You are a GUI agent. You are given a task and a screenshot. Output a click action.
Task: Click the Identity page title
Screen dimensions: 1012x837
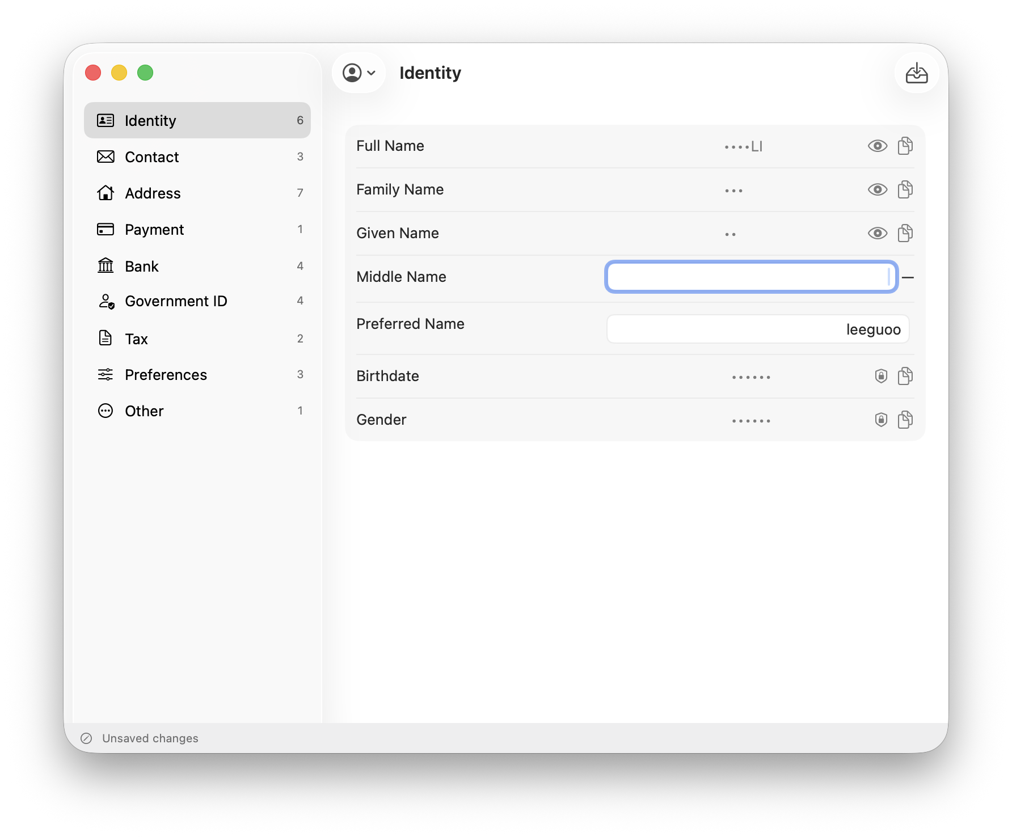click(430, 73)
